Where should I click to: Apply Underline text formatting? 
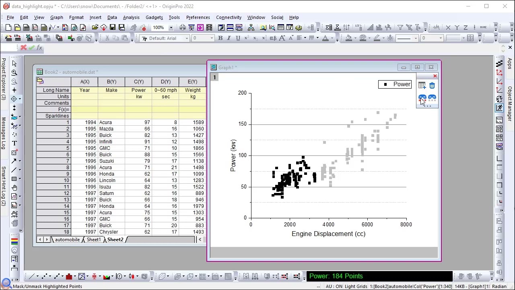click(x=238, y=38)
